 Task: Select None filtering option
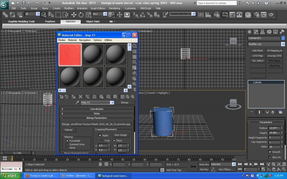click(x=67, y=147)
